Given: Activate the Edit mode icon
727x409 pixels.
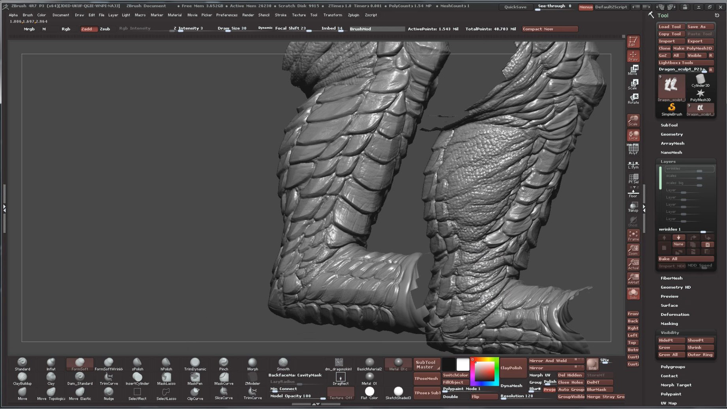Looking at the screenshot, I should [x=633, y=41].
